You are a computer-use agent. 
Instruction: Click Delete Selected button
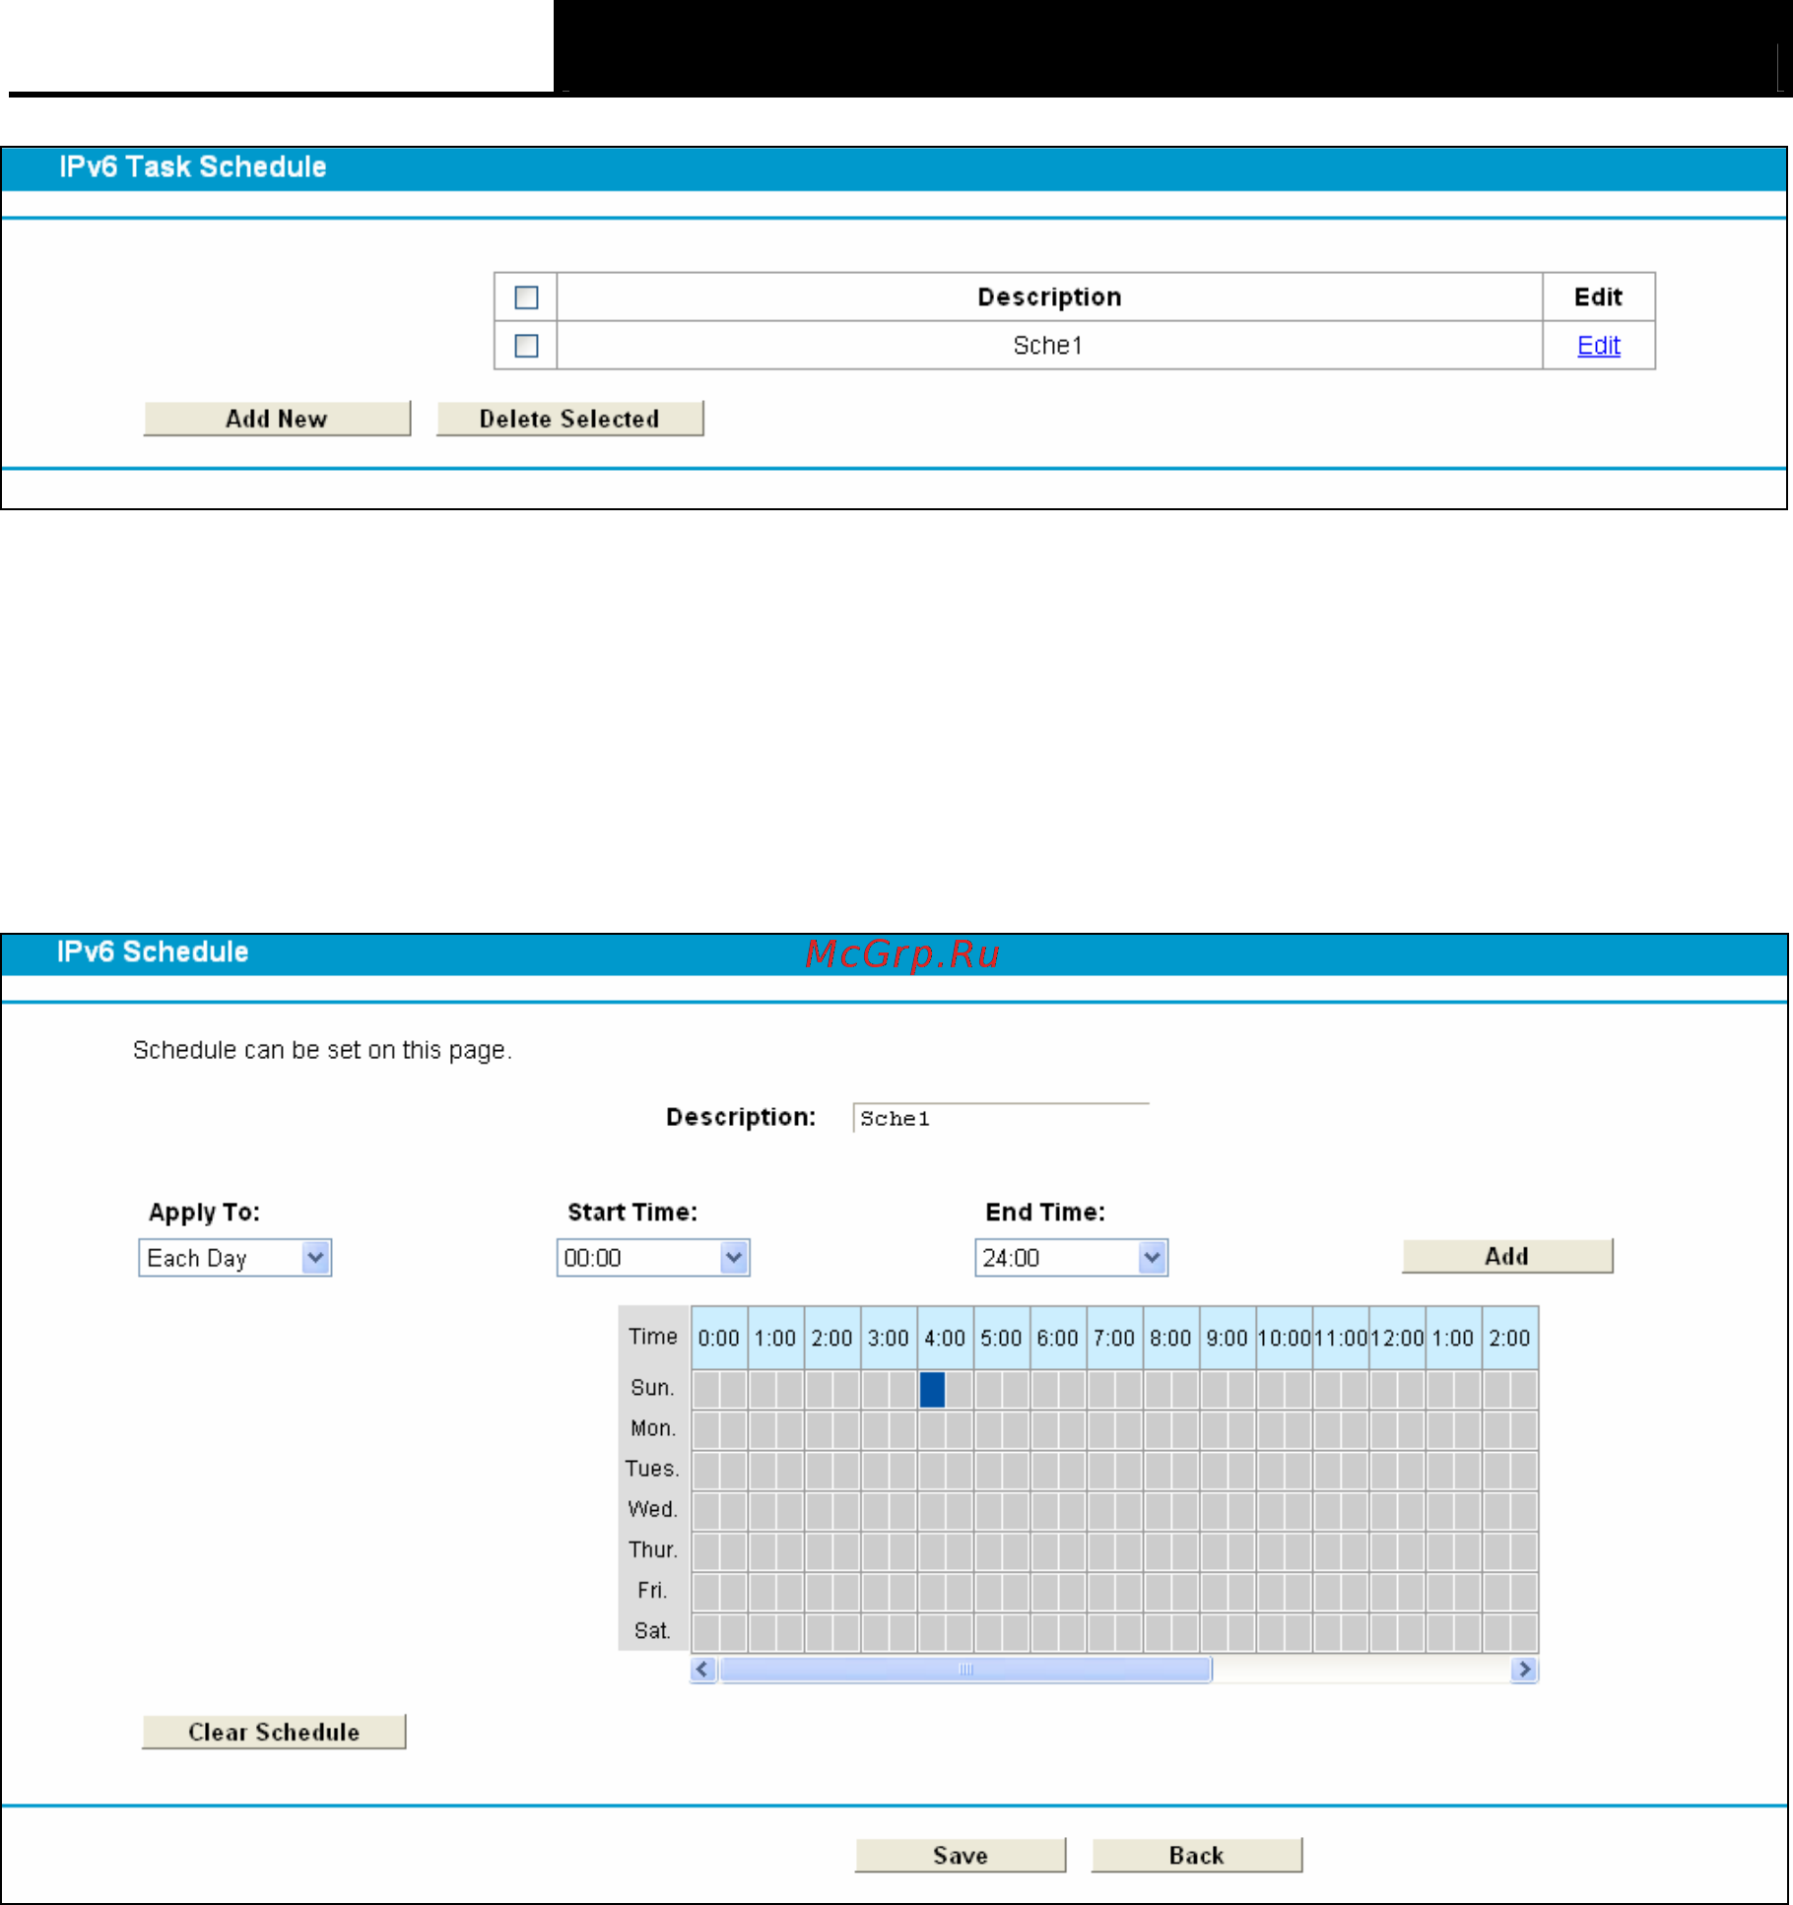(x=569, y=419)
